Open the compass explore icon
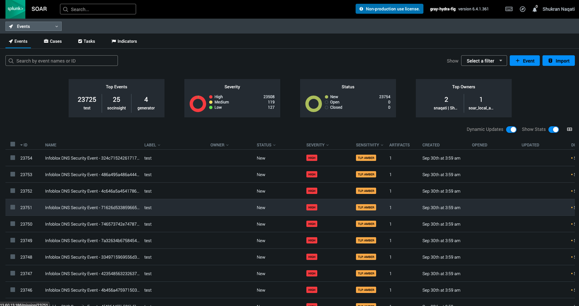The image size is (579, 306). (x=522, y=9)
